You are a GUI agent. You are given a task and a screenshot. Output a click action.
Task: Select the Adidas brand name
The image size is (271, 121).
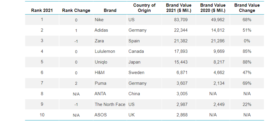(101, 30)
